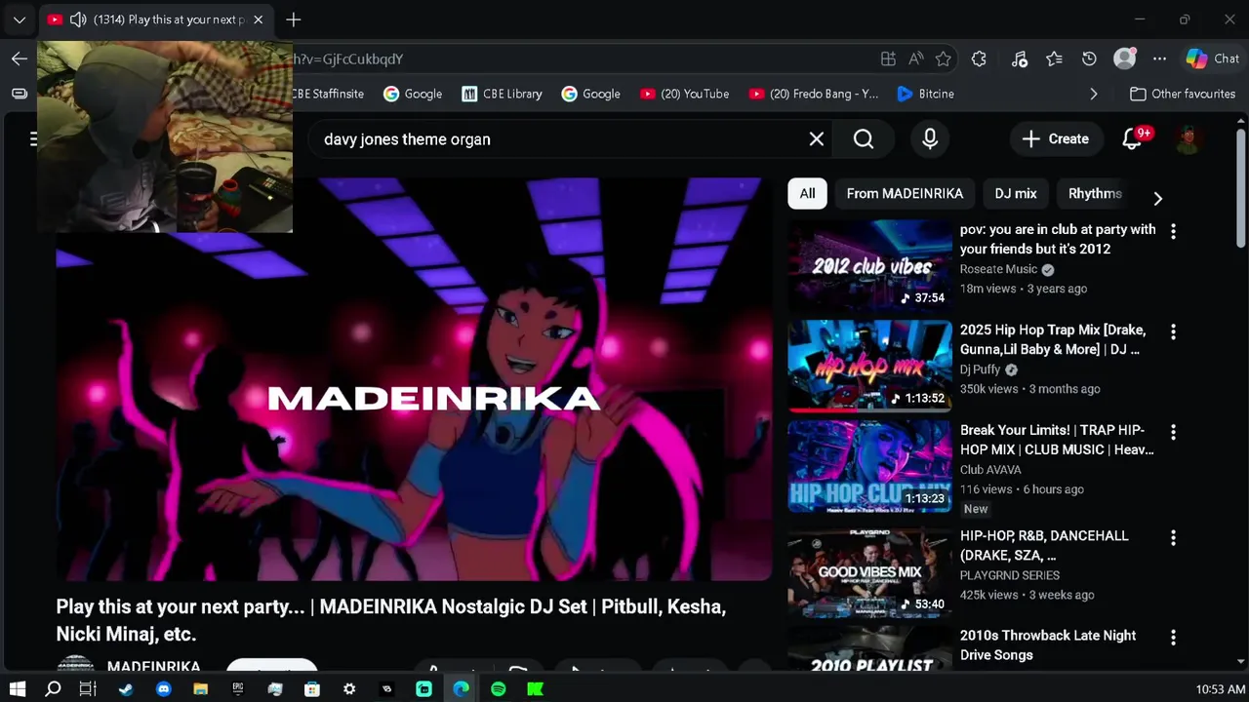Screen dimensions: 1249x702
Task: Mute the tab using the speaker icon
Action: (x=78, y=19)
